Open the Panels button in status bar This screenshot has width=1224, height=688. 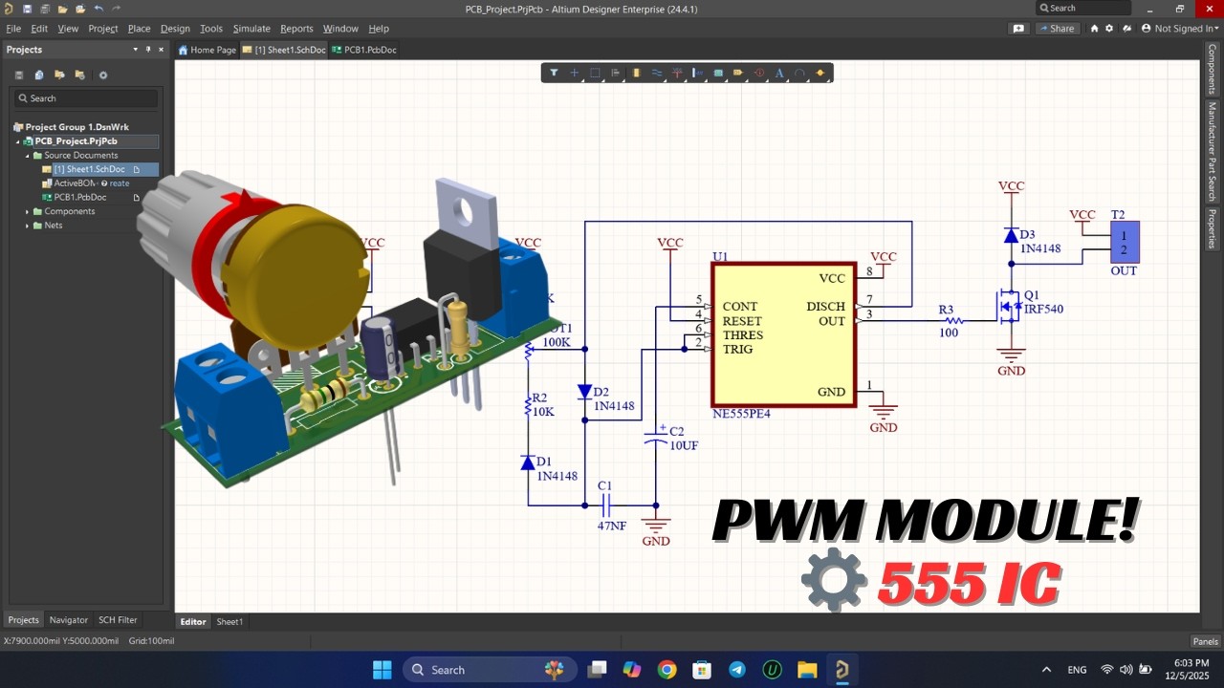click(x=1205, y=641)
